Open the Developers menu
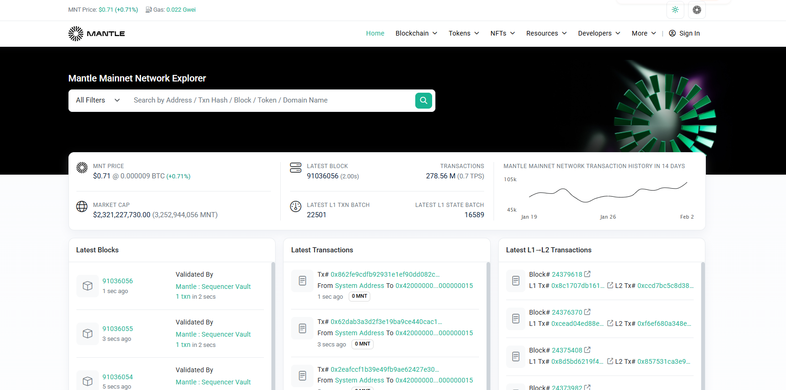Viewport: 786px width, 390px height. [599, 33]
